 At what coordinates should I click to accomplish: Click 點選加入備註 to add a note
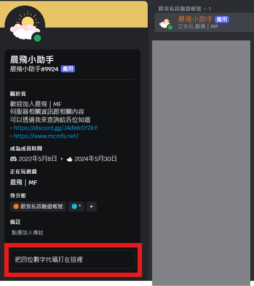point(28,233)
